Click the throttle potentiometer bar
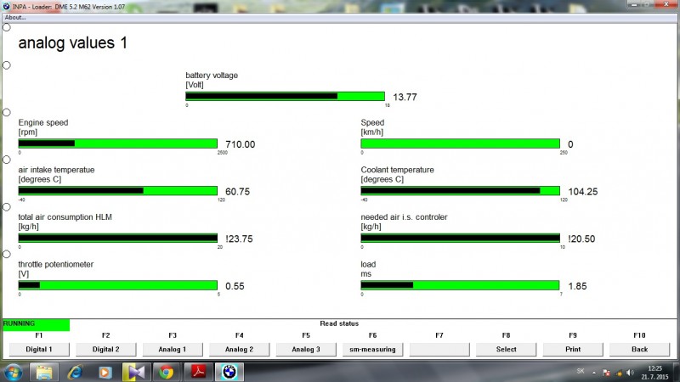 (117, 285)
